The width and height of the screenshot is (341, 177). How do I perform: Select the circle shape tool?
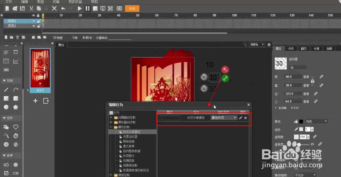(6, 107)
